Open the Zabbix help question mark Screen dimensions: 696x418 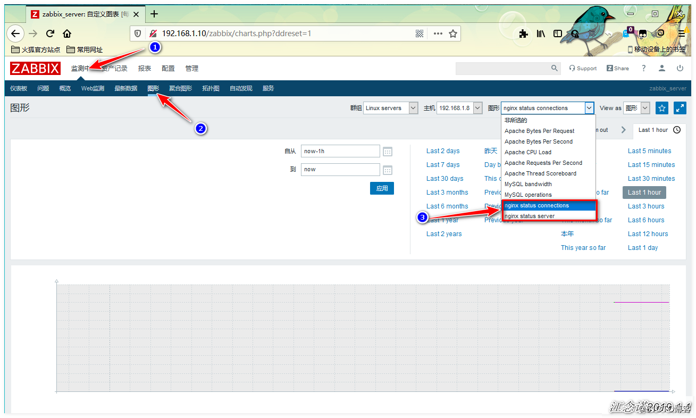tap(644, 68)
